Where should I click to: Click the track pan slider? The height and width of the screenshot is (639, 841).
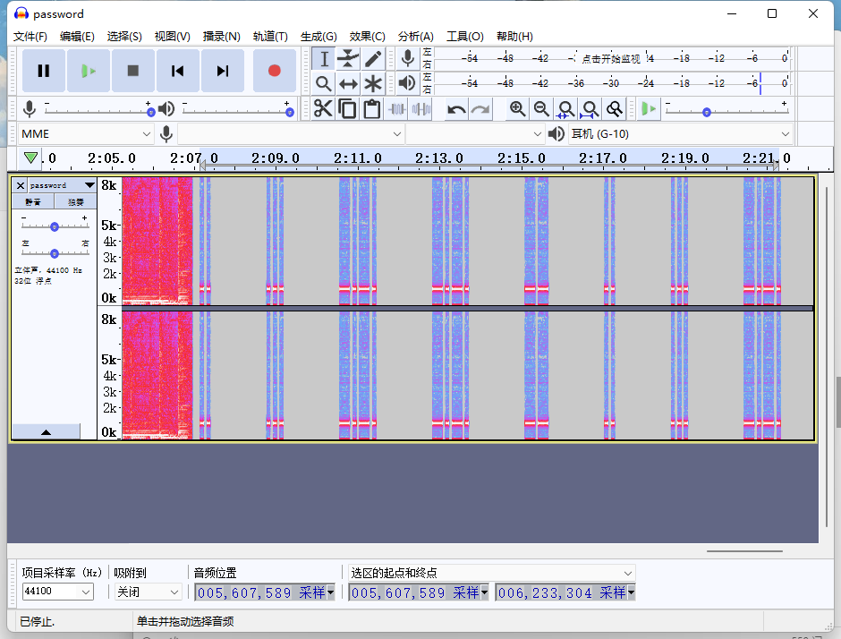pyautogui.click(x=55, y=252)
